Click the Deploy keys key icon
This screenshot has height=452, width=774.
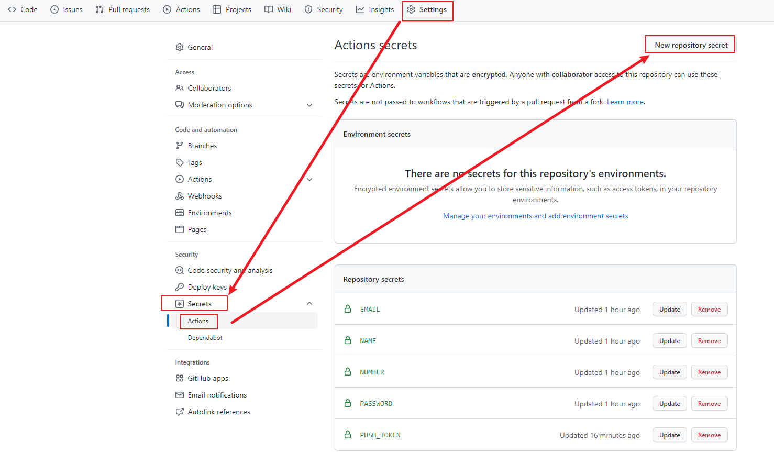click(x=180, y=287)
